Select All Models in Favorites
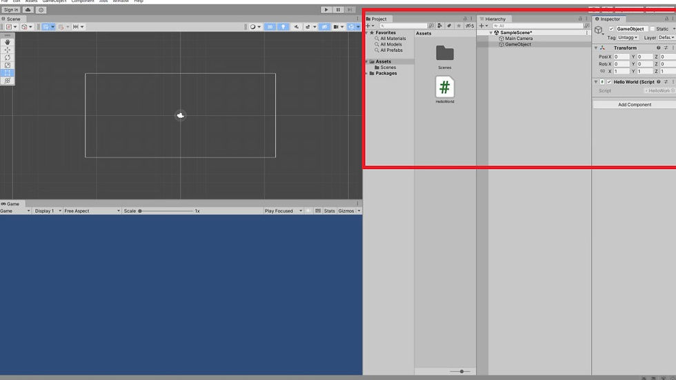 (390, 44)
